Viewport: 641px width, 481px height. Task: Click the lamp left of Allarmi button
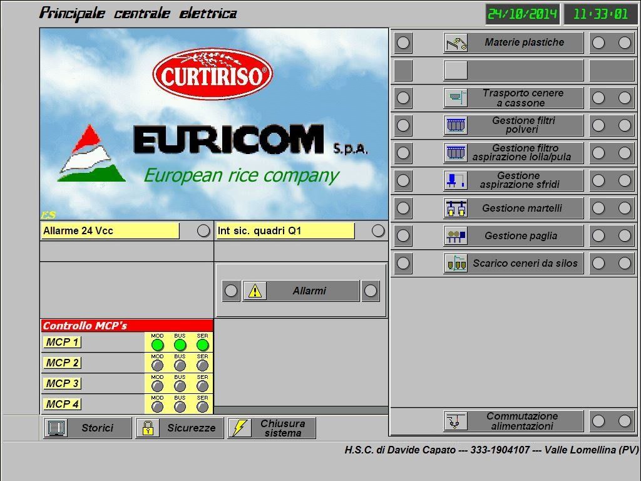pyautogui.click(x=231, y=291)
